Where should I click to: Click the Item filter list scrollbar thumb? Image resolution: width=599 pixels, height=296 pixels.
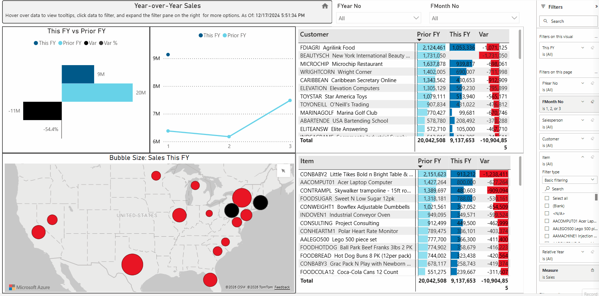[x=596, y=197]
